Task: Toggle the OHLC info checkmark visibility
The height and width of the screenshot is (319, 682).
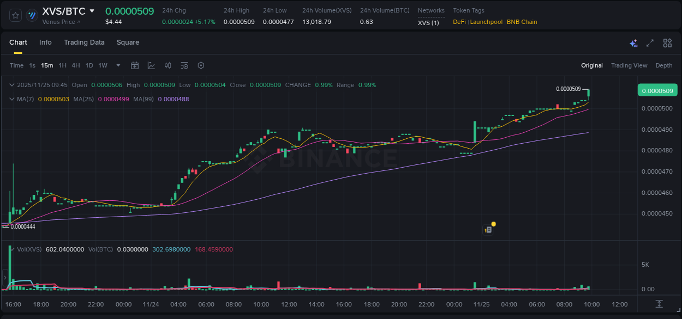Action: (12, 85)
